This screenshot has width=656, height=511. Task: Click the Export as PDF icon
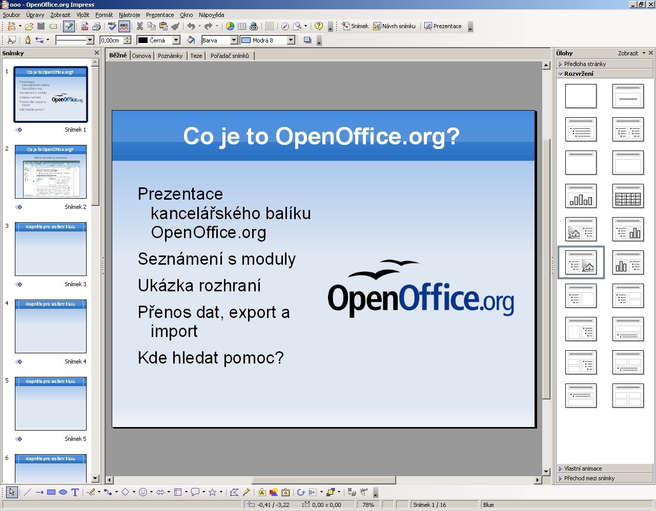point(85,26)
